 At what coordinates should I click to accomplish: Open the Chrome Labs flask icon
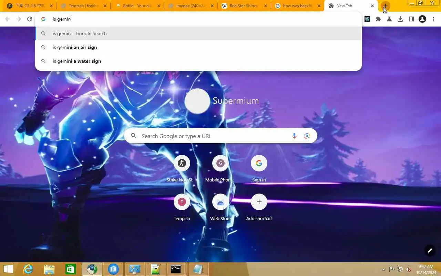[x=389, y=19]
